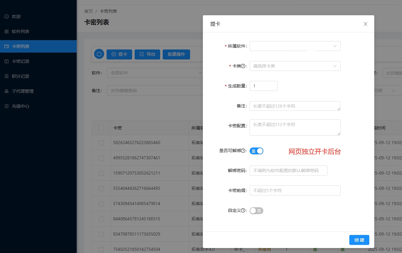Viewport: 402px width, 253px height.
Task: Open the 卡类 selection dropdown
Action: pyautogui.click(x=295, y=66)
